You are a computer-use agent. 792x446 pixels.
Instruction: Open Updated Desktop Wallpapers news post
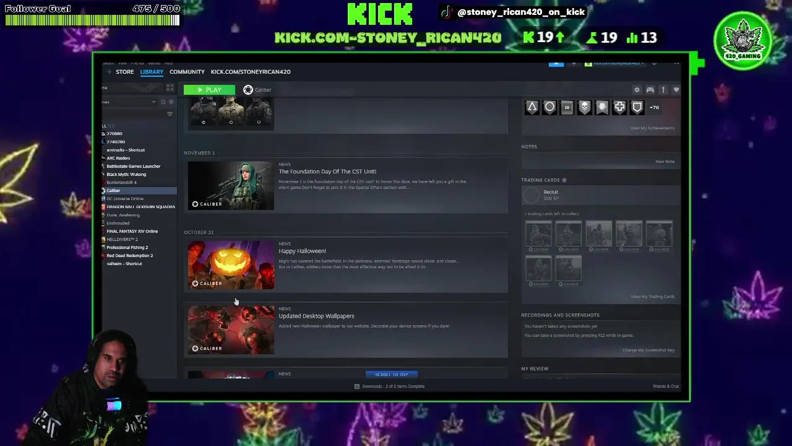click(316, 316)
